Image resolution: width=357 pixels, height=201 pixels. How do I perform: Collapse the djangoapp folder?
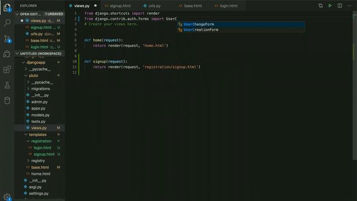click(23, 63)
